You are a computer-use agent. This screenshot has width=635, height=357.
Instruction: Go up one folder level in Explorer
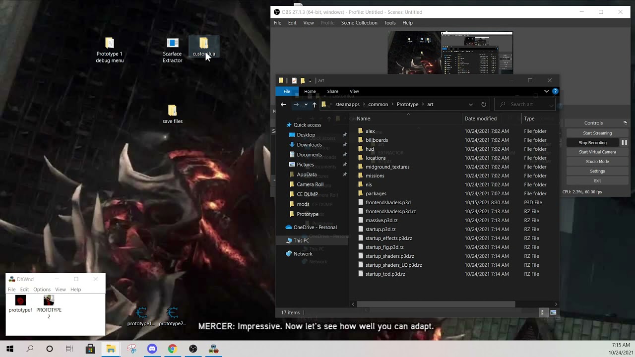click(x=314, y=104)
